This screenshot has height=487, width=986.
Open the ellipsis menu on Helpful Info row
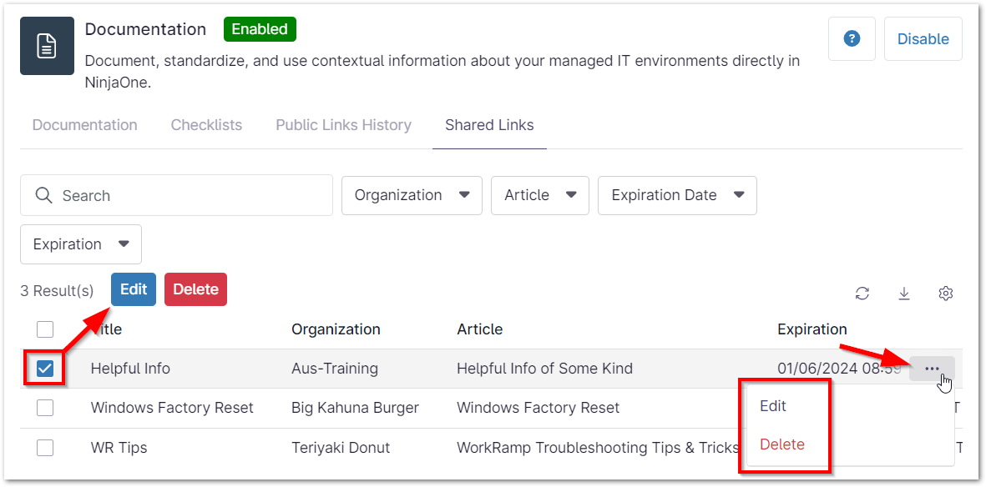[x=932, y=368]
